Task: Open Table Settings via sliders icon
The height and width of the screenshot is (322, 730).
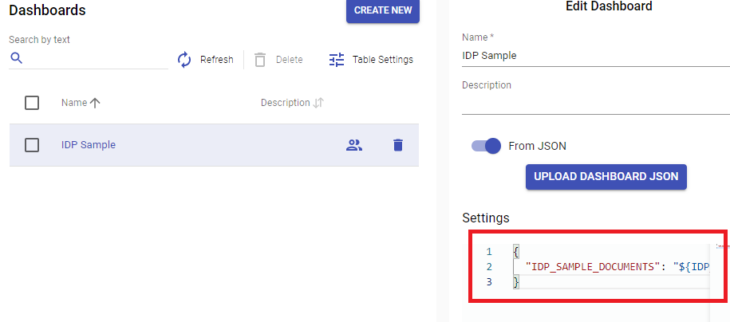Action: pyautogui.click(x=337, y=60)
